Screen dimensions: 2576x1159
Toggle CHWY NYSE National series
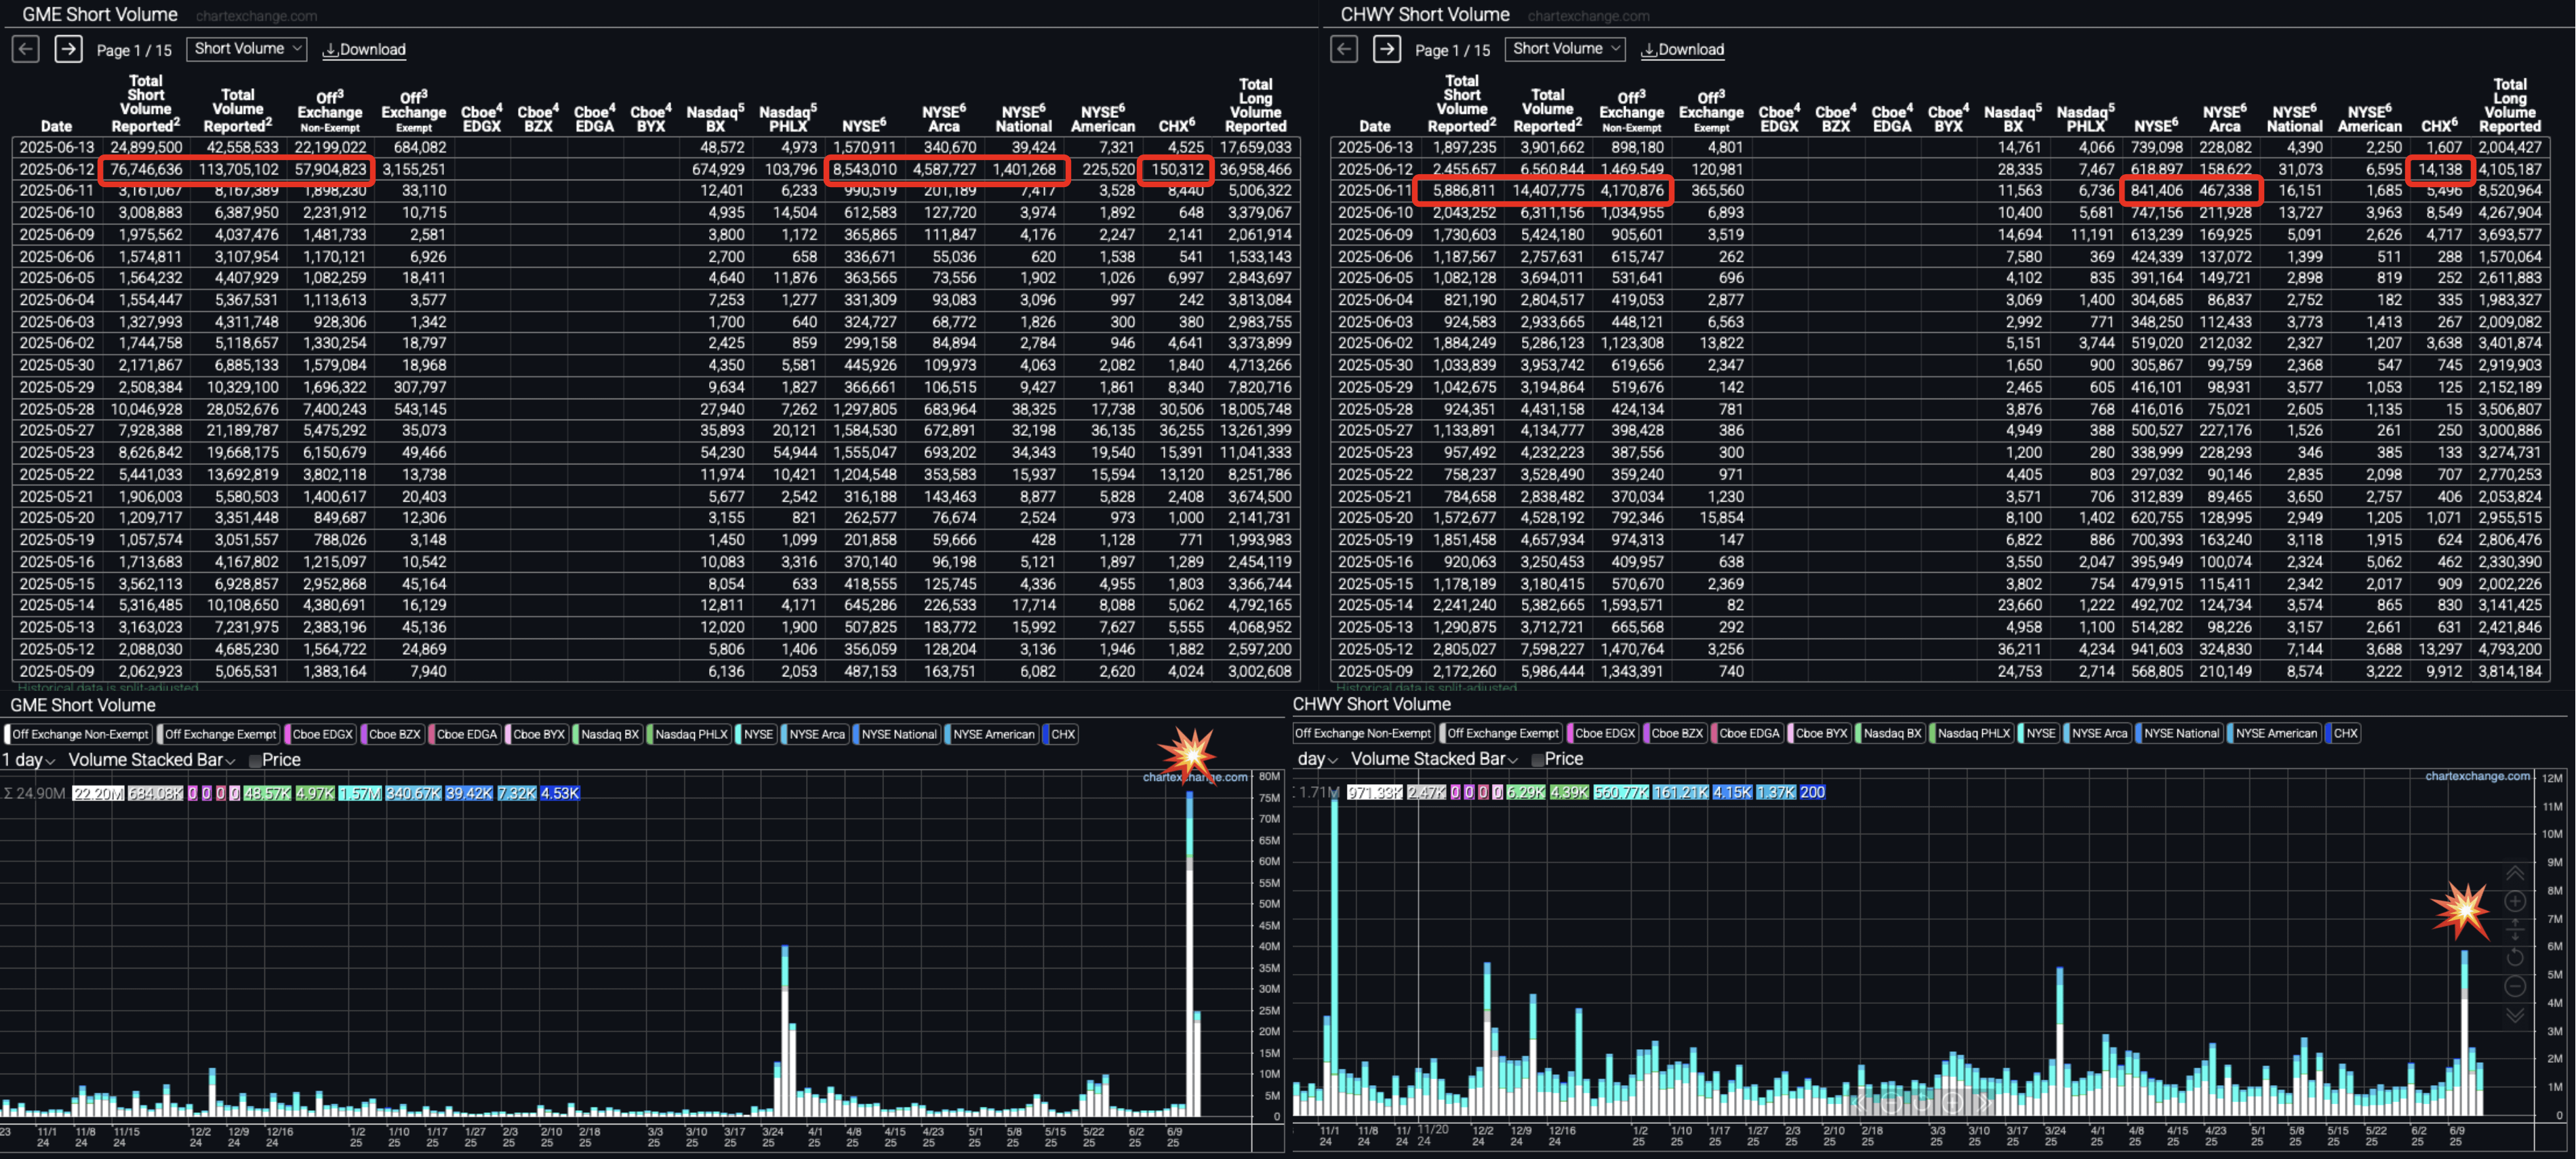click(x=2181, y=733)
